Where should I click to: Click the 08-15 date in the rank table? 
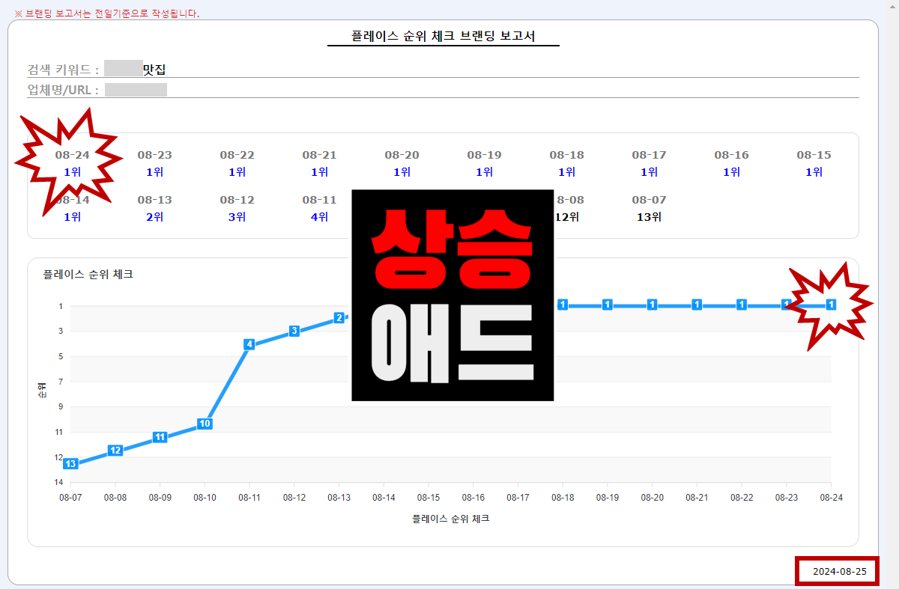pyautogui.click(x=814, y=155)
